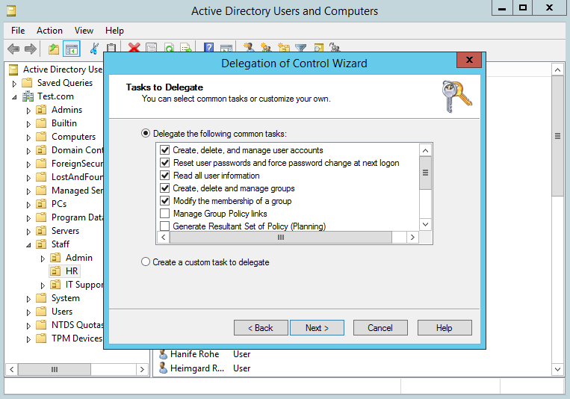Open the Action menu
This screenshot has height=399, width=570.
coord(49,31)
